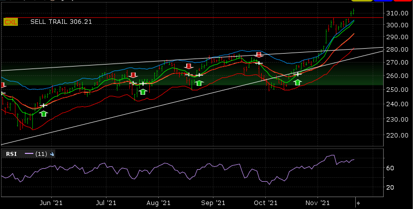Click the green buy arrow in late August
Image resolution: width=413 pixels, height=209 pixels.
[x=199, y=83]
